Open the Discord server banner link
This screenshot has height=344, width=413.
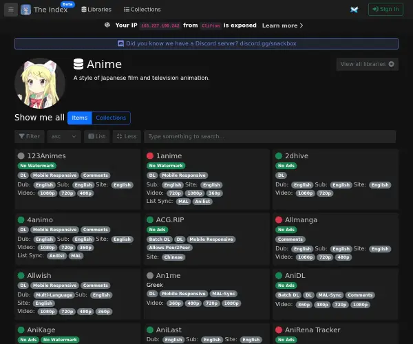click(206, 43)
